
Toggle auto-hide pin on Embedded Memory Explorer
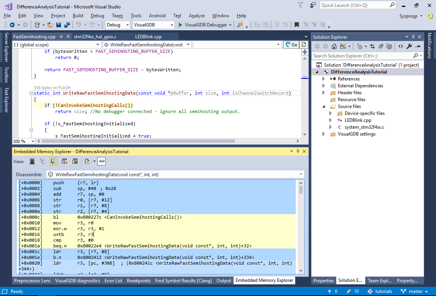298,151
